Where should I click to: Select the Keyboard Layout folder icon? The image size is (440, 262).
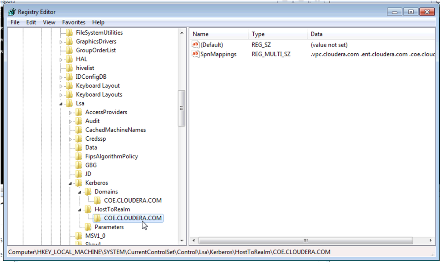tap(69, 85)
